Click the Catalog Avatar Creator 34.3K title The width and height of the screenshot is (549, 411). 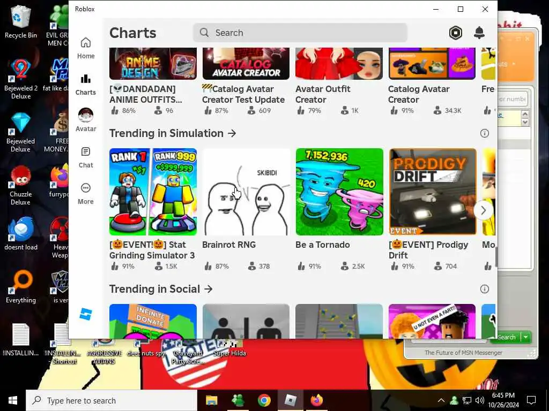pos(419,94)
